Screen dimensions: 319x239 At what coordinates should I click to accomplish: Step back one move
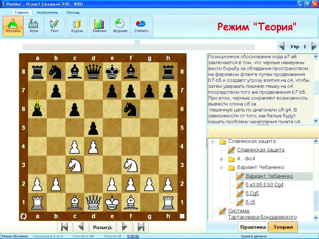(x=81, y=227)
